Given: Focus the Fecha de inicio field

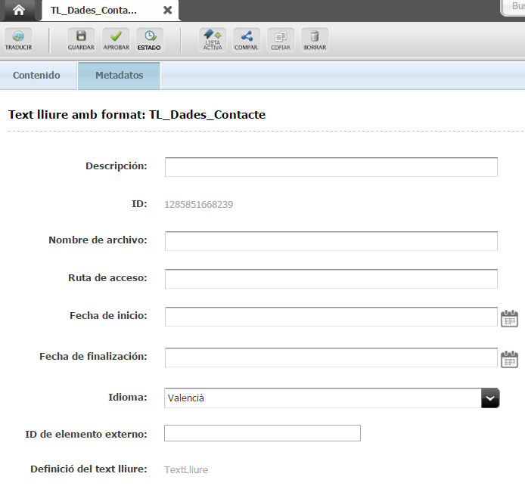Looking at the screenshot, I should (331, 317).
